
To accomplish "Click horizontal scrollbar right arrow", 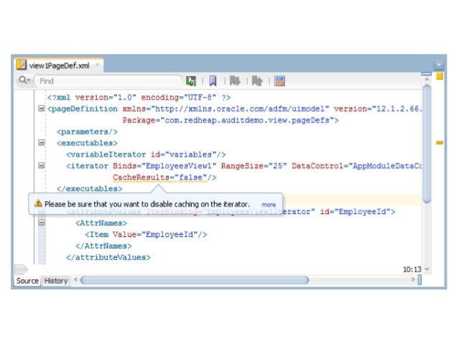I will (x=413, y=279).
